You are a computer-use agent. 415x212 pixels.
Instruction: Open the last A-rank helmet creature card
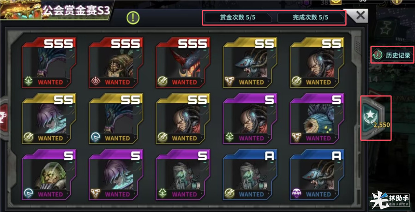tap(317, 175)
